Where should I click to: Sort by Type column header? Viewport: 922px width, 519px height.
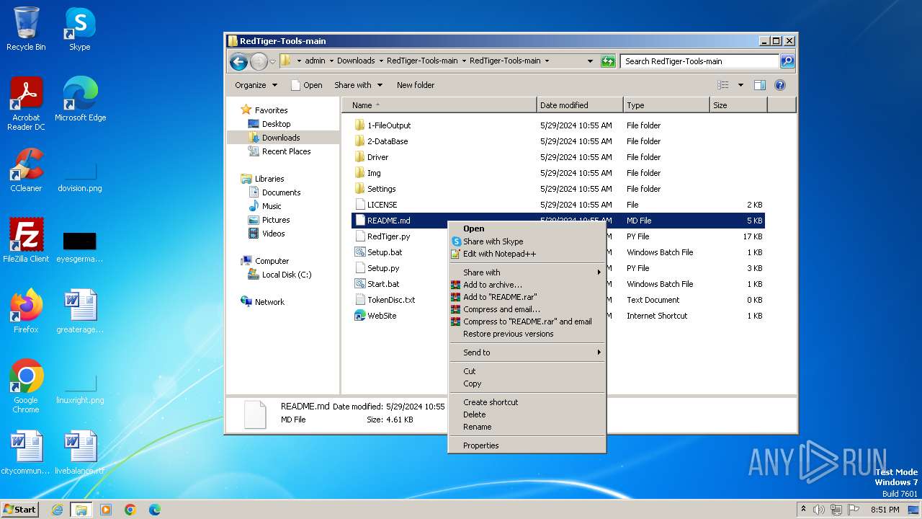pos(666,105)
